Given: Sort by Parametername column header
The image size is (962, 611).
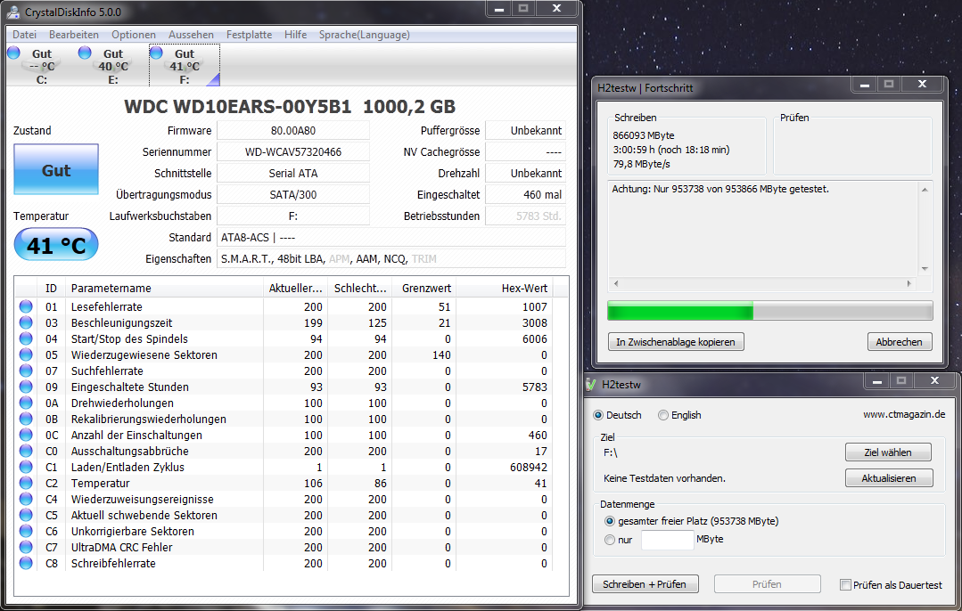Looking at the screenshot, I should 164,288.
